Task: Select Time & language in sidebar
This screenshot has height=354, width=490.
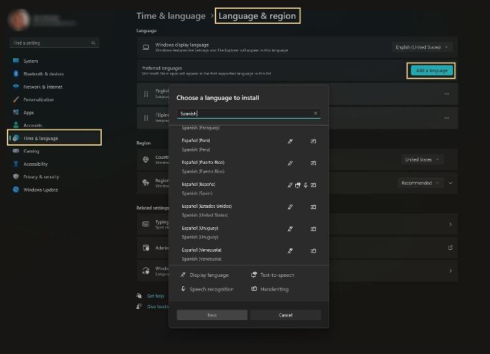Action: click(x=55, y=137)
